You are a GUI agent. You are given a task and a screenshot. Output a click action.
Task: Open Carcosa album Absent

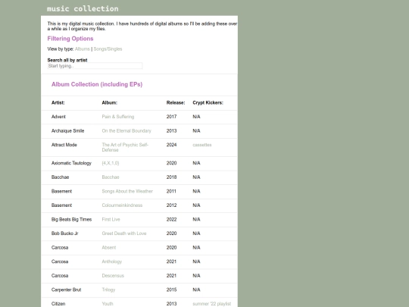pyautogui.click(x=109, y=247)
